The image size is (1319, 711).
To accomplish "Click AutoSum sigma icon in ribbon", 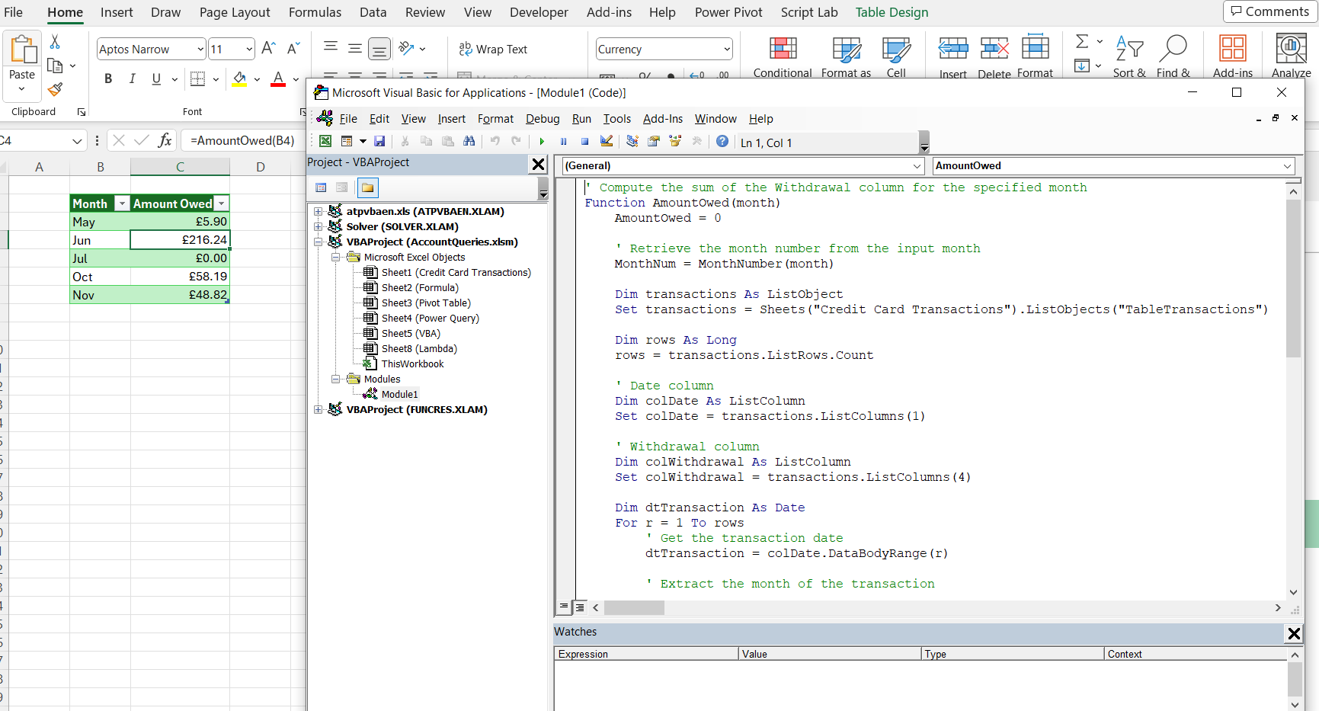I will 1082,42.
